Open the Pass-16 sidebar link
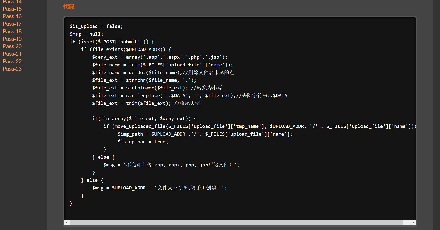The image size is (440, 230). tap(12, 16)
